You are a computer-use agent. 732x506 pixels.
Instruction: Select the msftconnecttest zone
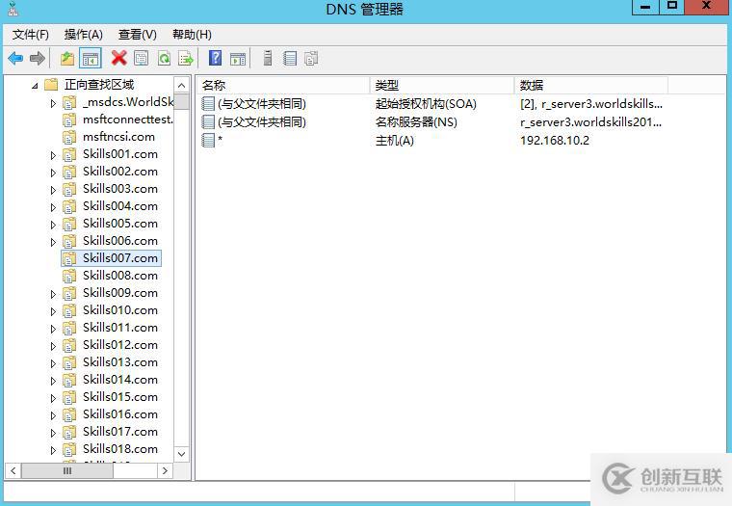click(127, 120)
